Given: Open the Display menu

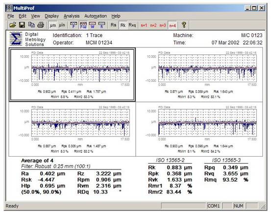Looking at the screenshot, I should pos(51,16).
